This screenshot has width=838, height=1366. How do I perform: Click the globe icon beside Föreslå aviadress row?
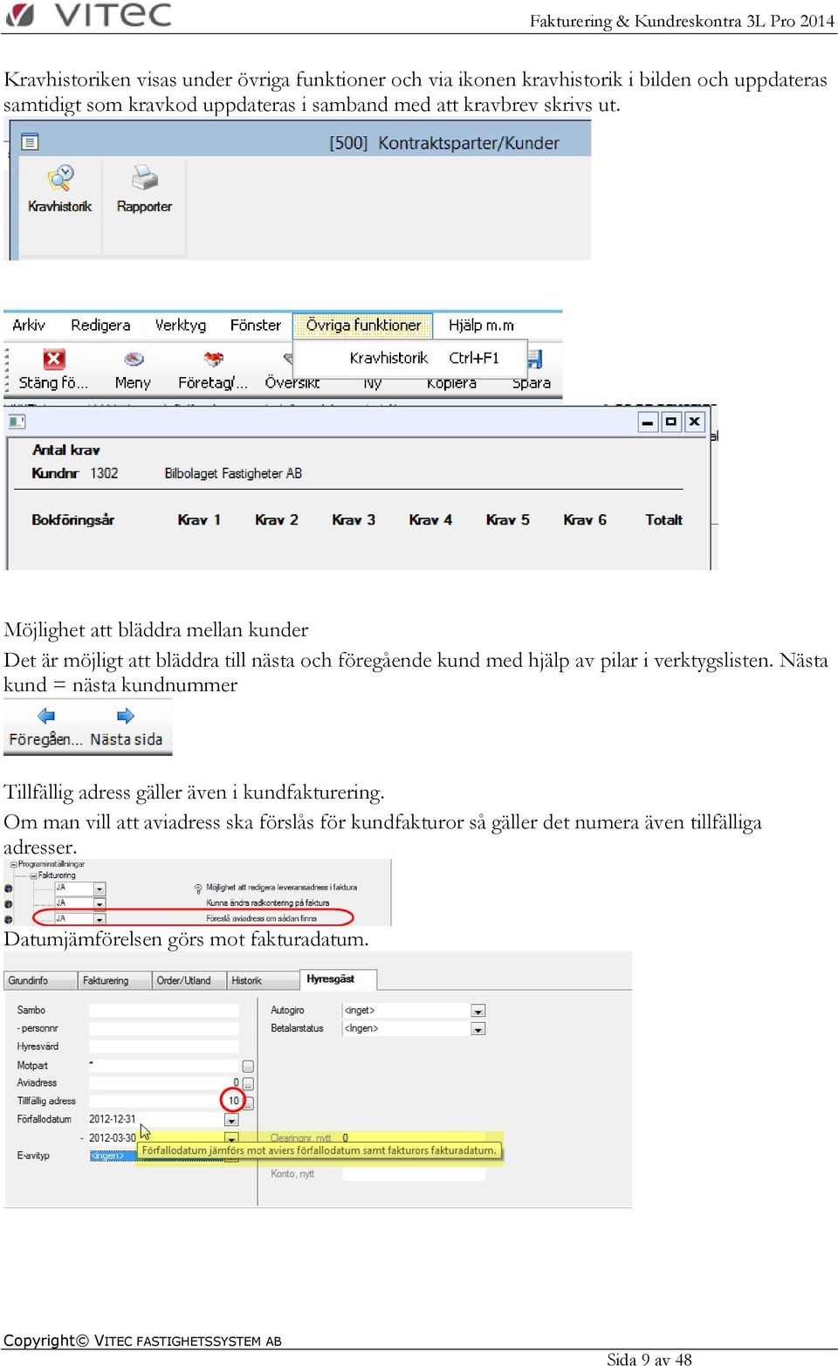click(x=9, y=918)
